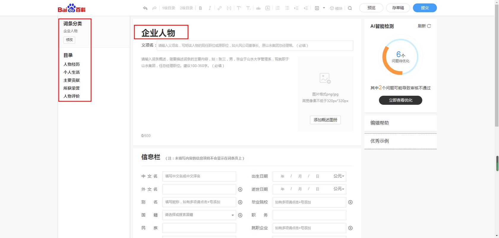The height and width of the screenshot is (238, 499).
Task: Jump to 人物经历 in the table of contents
Action: tap(72, 64)
